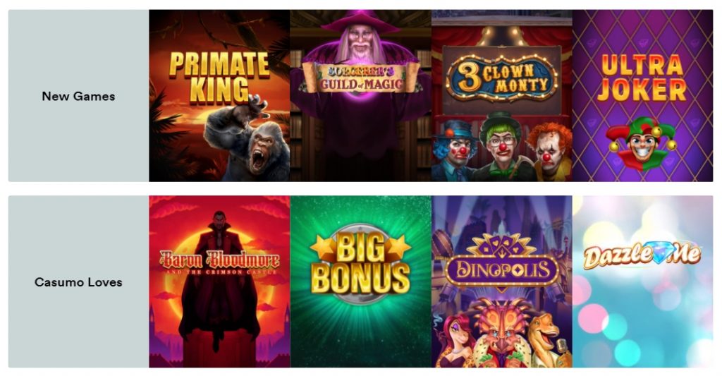This screenshot has height=376, width=722.
Task: Select the Dazzle Me game
Action: click(x=643, y=281)
